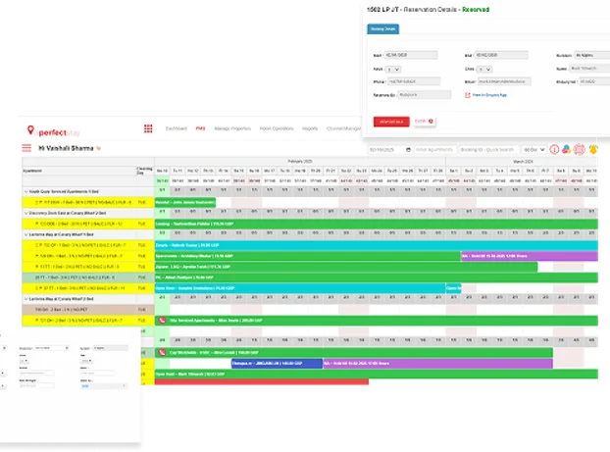Open the purple NA Hold till 15.02.2025 bar
The width and height of the screenshot is (610, 452).
(530, 256)
